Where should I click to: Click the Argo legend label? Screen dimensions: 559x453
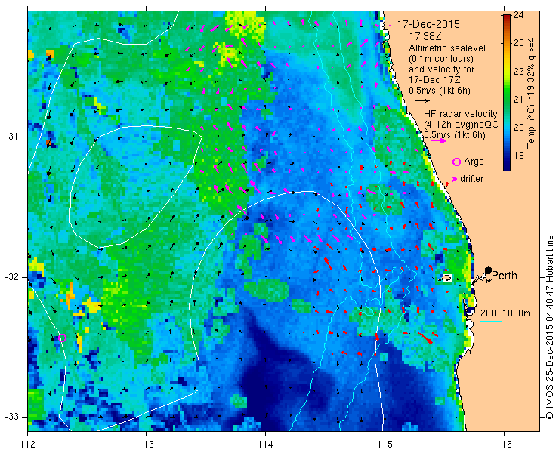pos(474,162)
